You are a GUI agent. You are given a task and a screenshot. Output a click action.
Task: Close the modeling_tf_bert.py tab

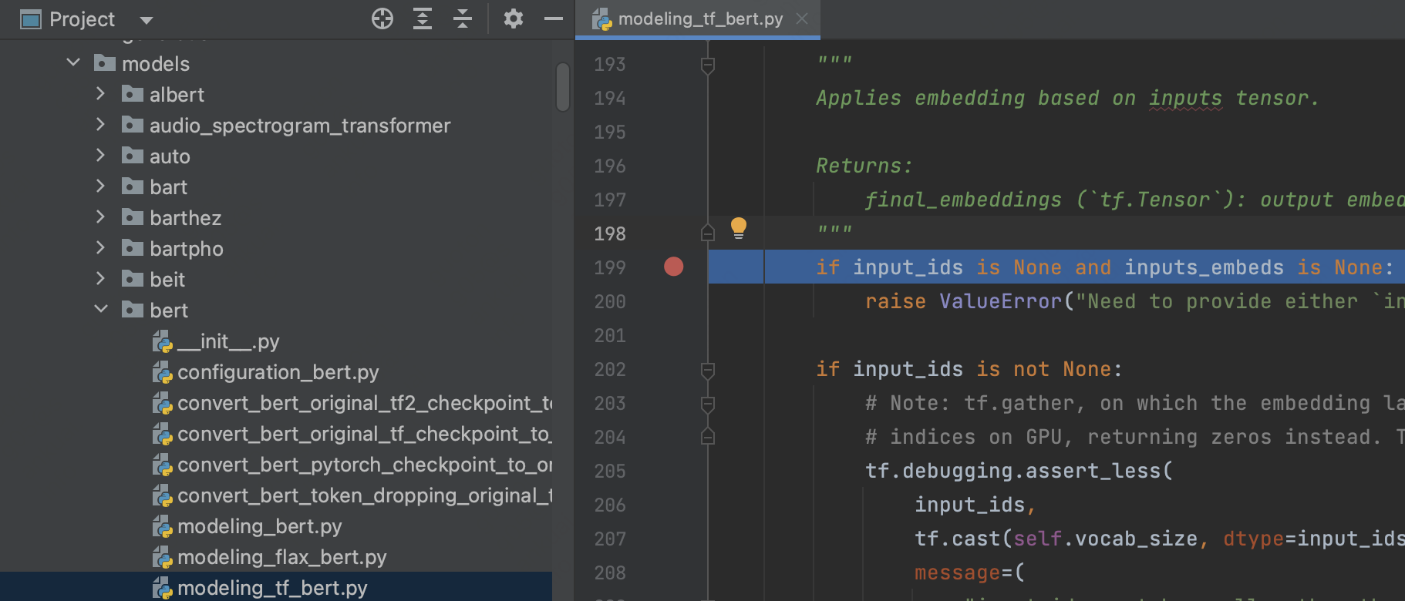point(802,18)
